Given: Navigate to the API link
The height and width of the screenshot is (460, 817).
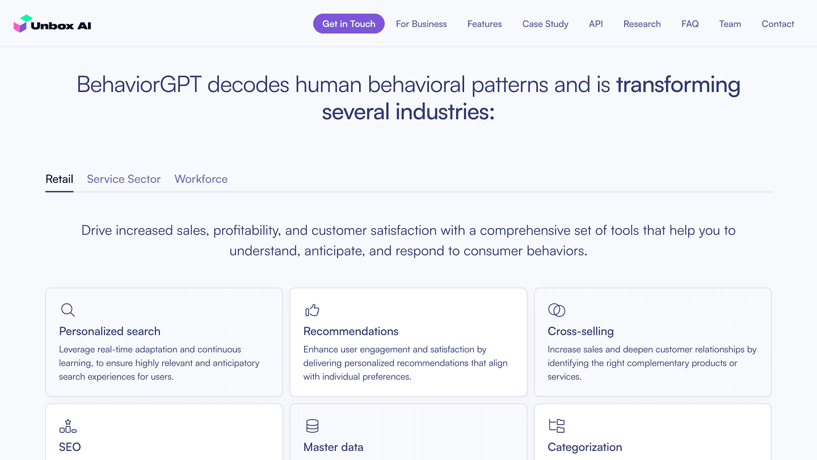Looking at the screenshot, I should pos(596,24).
